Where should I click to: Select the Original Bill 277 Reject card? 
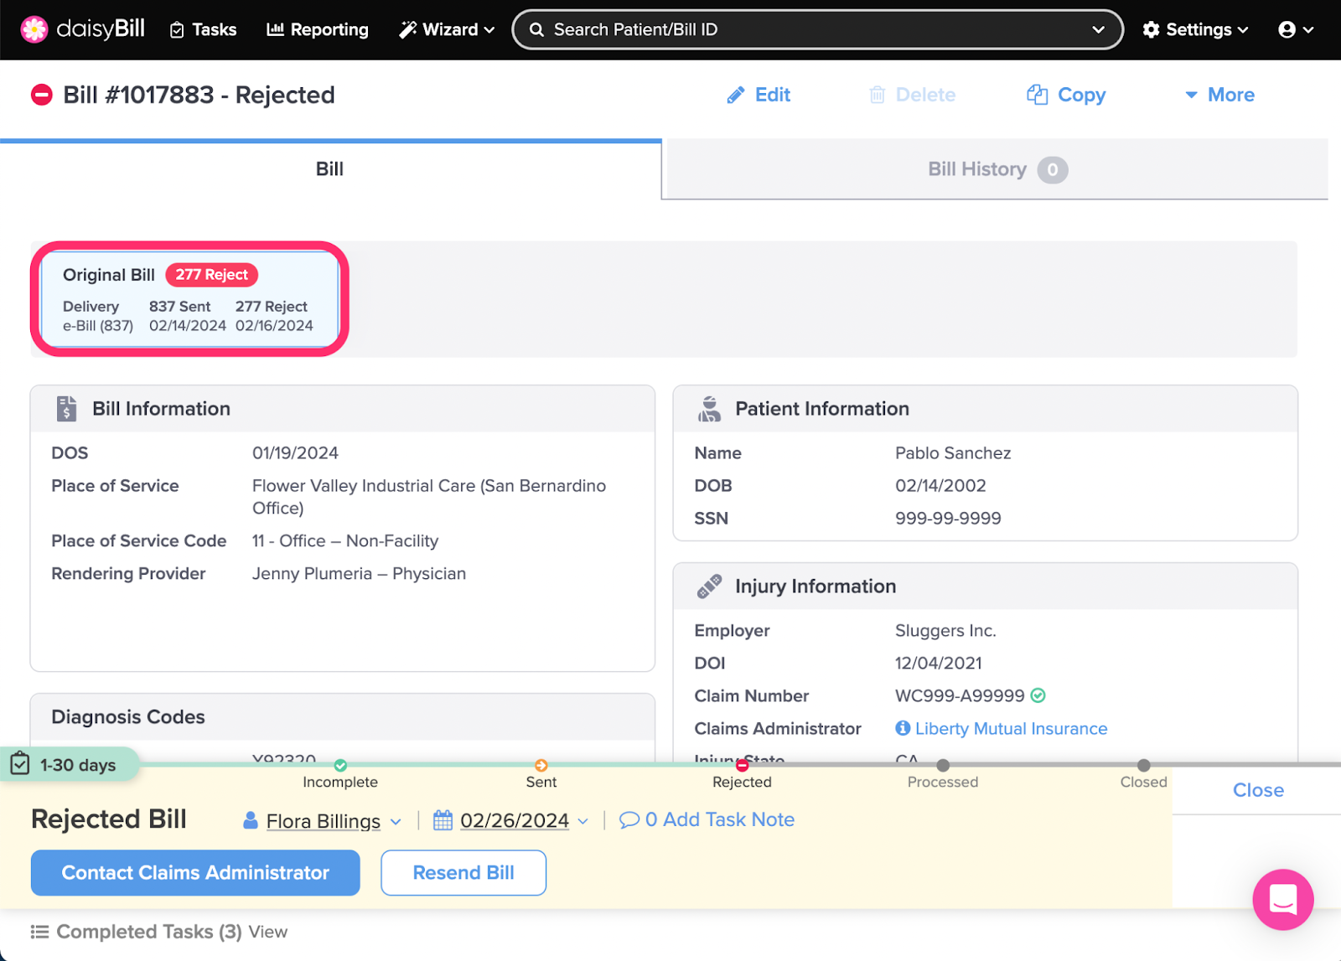coord(189,299)
